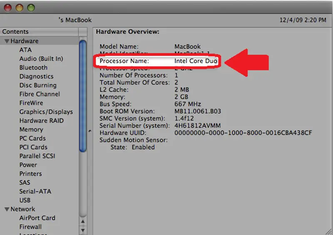Click the 12/4/09 2:20 PM timestamp
This screenshot has width=333, height=235.
[x=303, y=20]
